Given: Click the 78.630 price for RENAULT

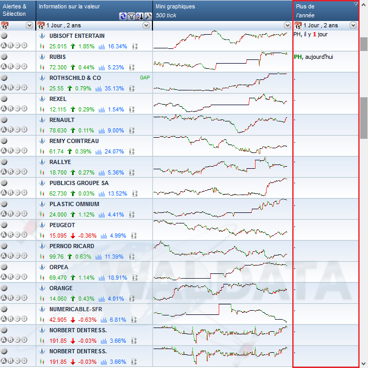Looking at the screenshot, I should (58, 130).
